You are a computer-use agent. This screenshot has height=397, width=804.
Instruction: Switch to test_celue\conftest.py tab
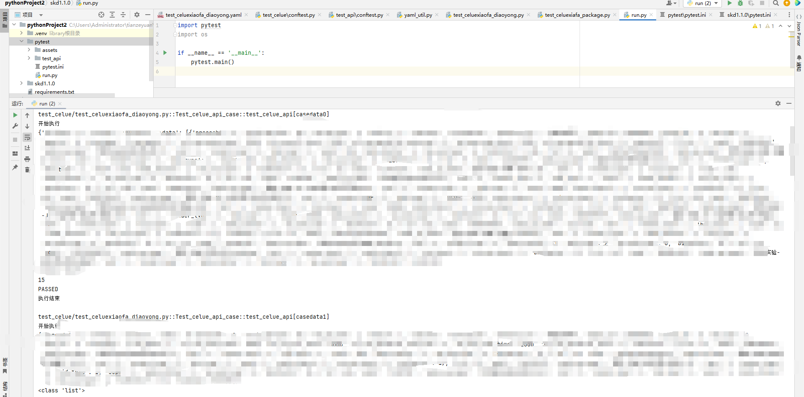tap(289, 15)
